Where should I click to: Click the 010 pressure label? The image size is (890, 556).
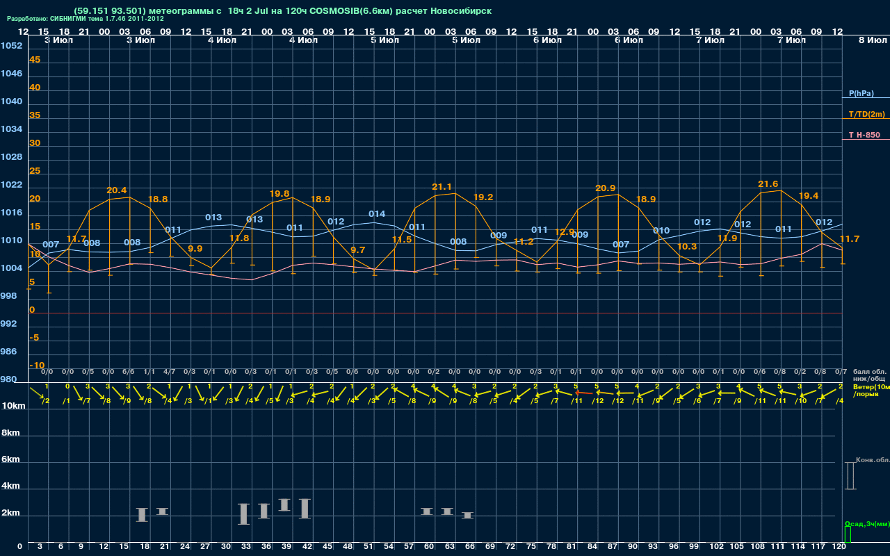click(x=661, y=231)
